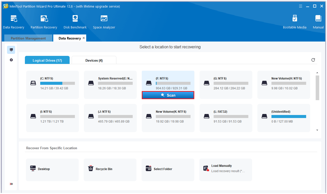Image resolution: width=327 pixels, height=194 pixels.
Task: Select the Logical Drives (17) tab
Action: (x=47, y=60)
